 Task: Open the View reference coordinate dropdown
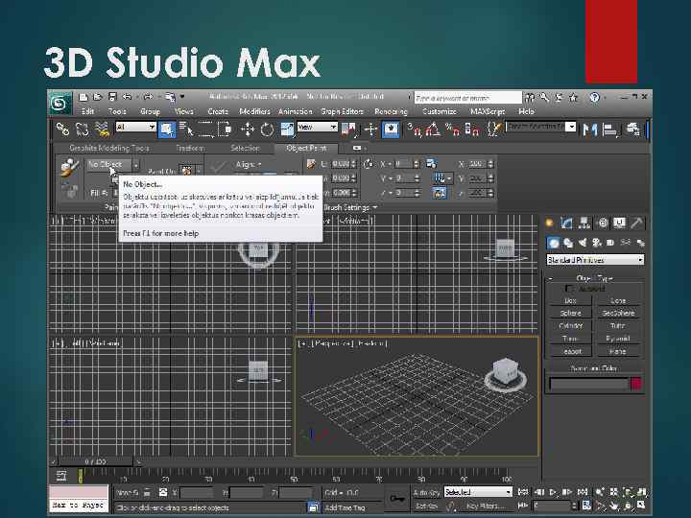tap(317, 127)
